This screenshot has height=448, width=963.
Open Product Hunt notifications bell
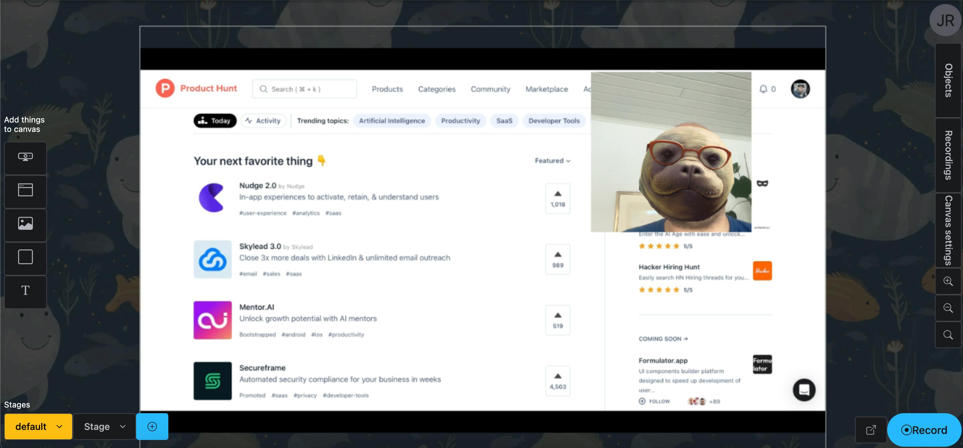pos(763,89)
